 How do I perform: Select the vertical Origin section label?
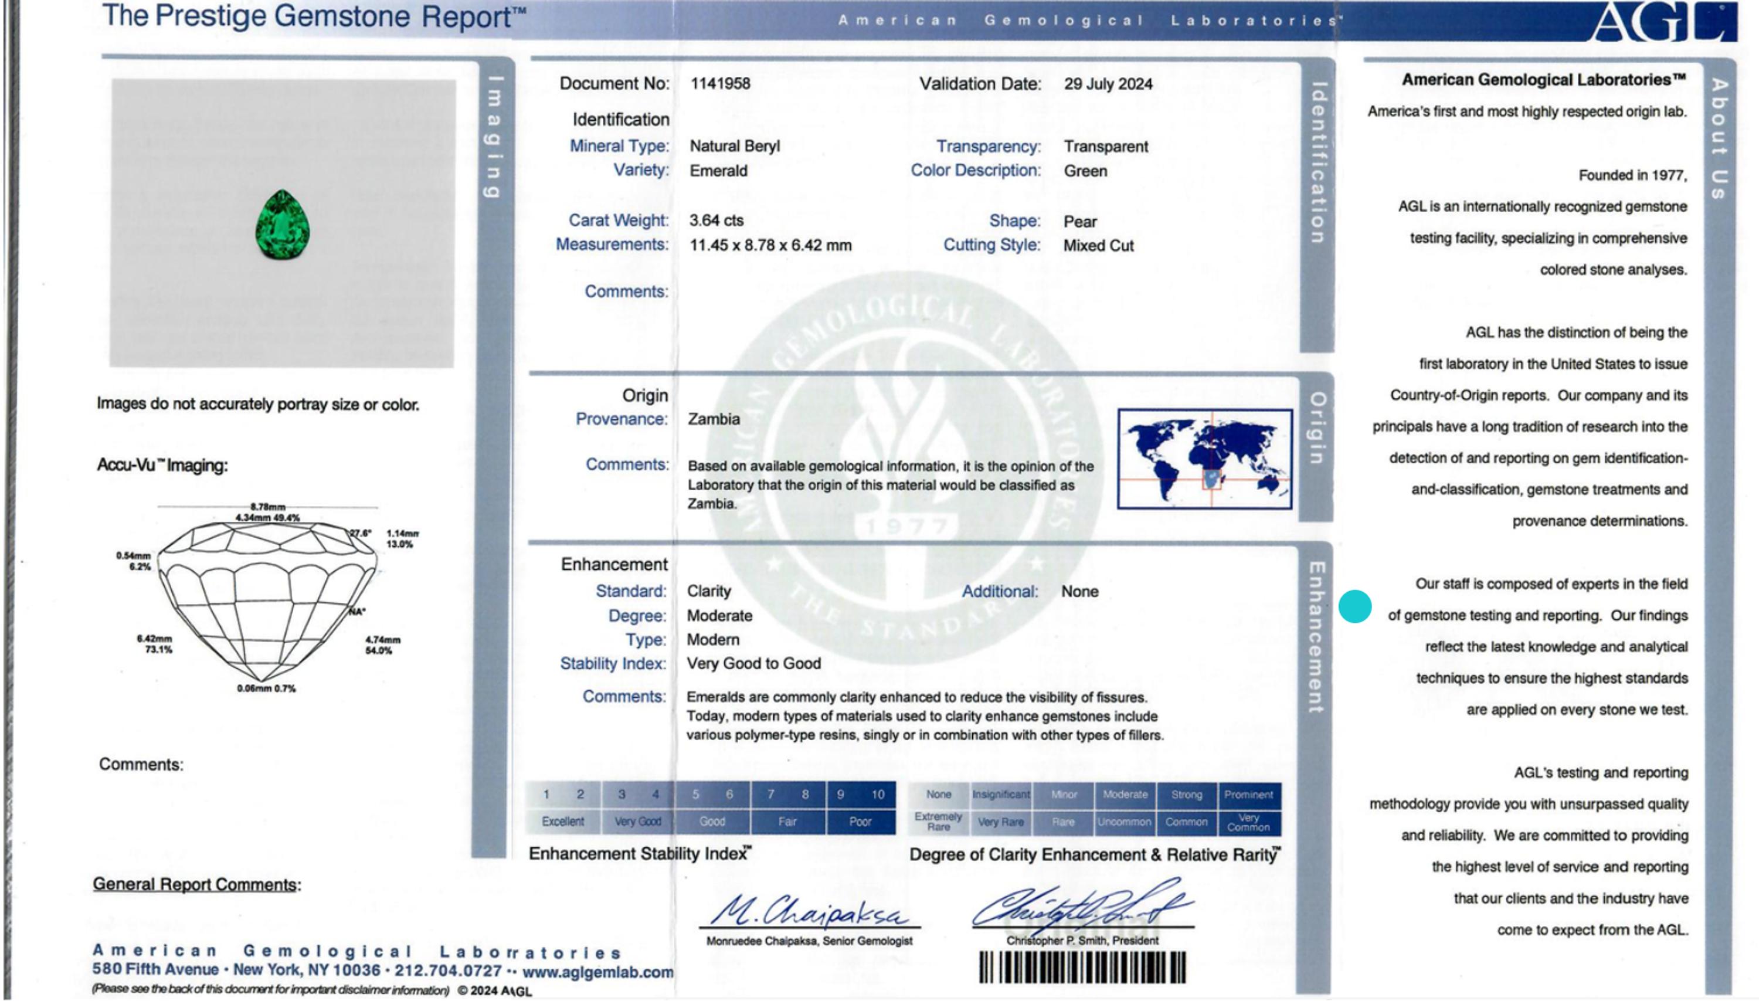coord(1317,427)
